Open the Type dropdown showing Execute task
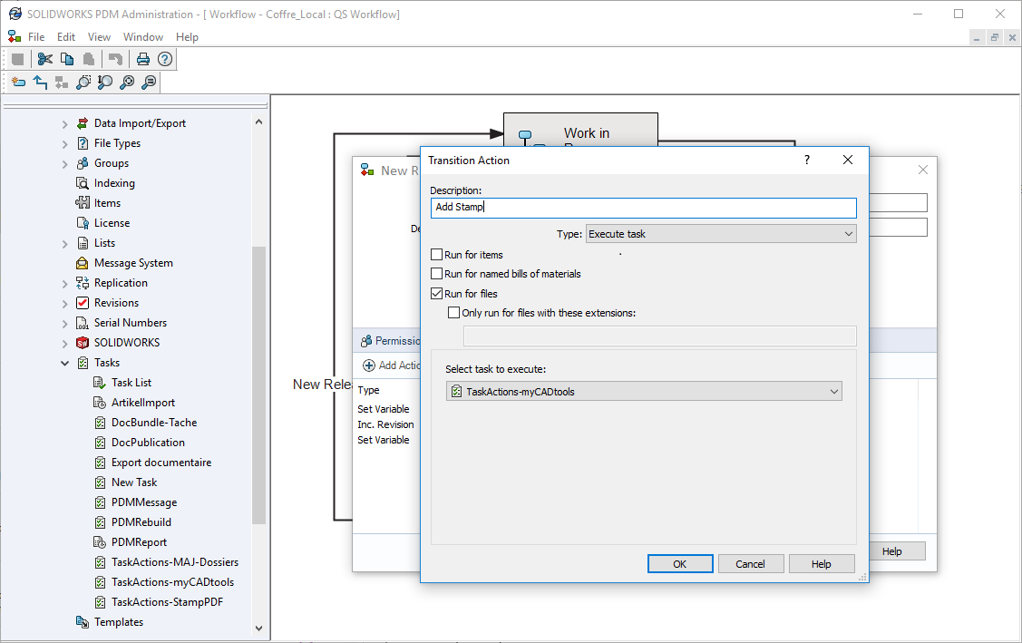 click(x=721, y=234)
